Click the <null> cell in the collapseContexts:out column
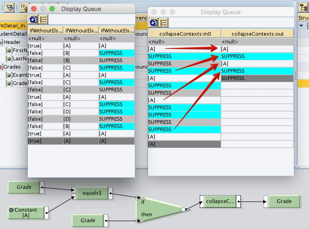The height and width of the screenshot is (229, 309). click(257, 42)
